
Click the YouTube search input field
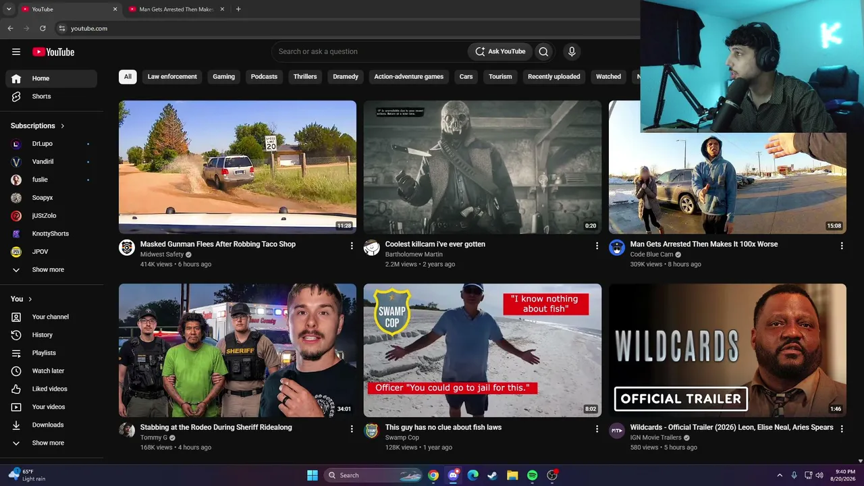click(x=370, y=51)
